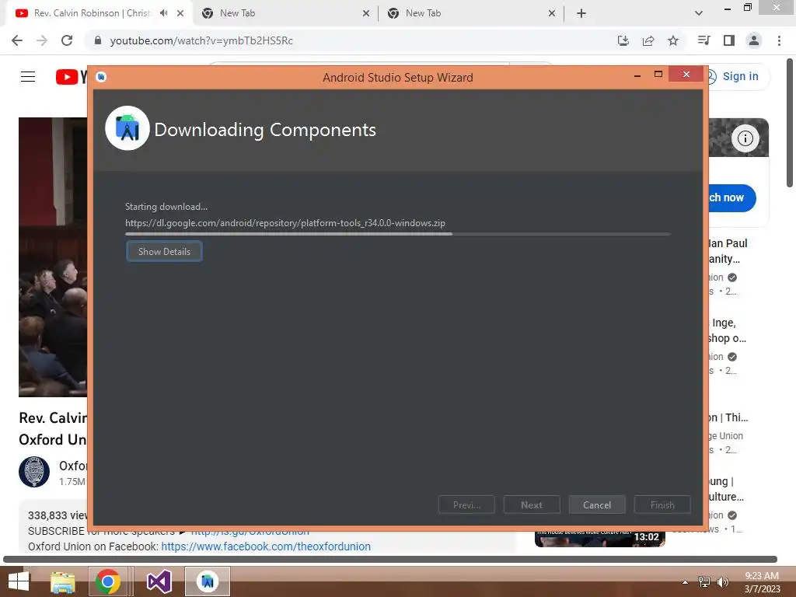Click Sign in on YouTube
Image resolution: width=796 pixels, height=597 pixels.
(x=740, y=76)
